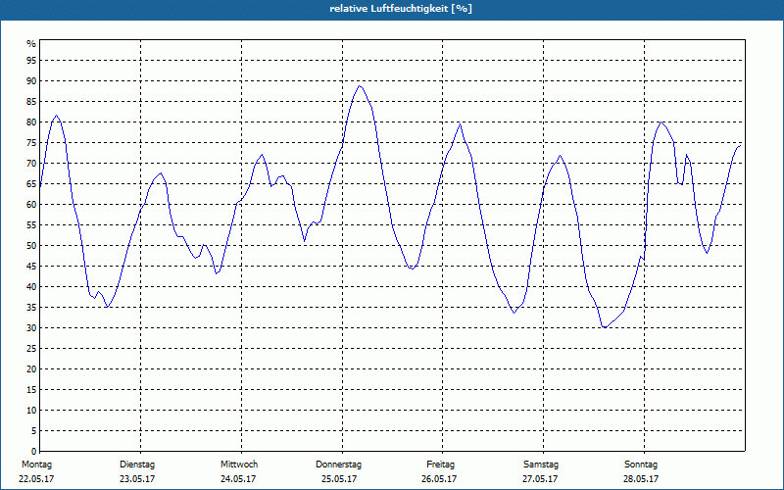Click the "5" y-axis value
Screen dimensions: 784x490
click(34, 430)
